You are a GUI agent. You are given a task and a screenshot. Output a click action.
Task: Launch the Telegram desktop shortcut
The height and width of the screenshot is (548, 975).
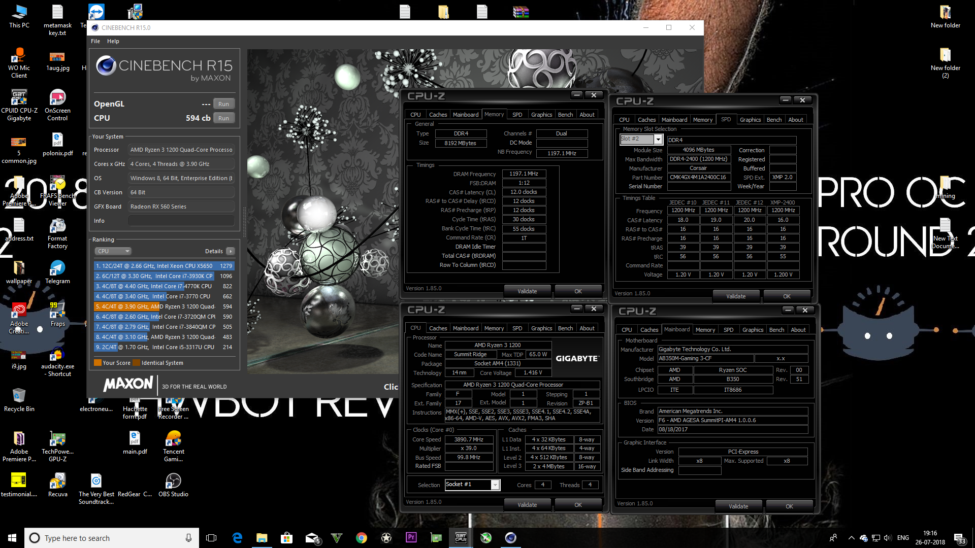tap(57, 272)
